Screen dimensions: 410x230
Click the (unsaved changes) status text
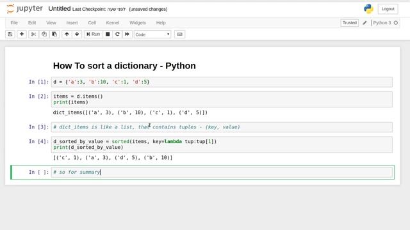[148, 9]
